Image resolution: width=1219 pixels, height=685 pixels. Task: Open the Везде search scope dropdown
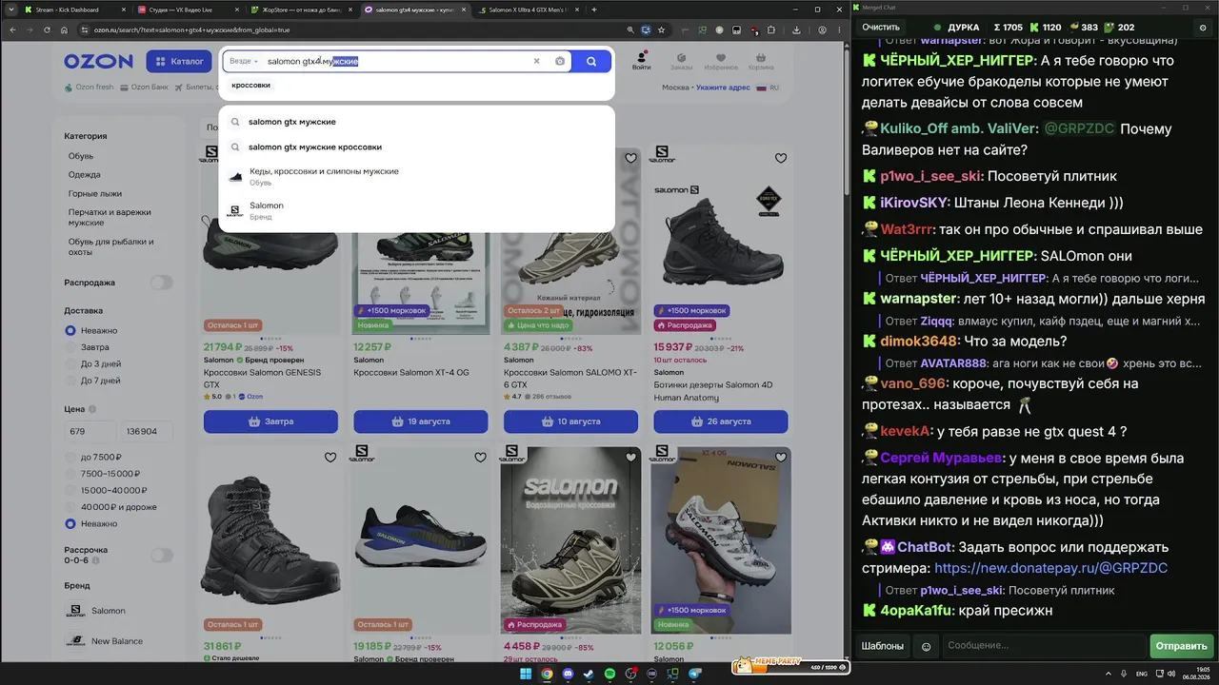244,61
